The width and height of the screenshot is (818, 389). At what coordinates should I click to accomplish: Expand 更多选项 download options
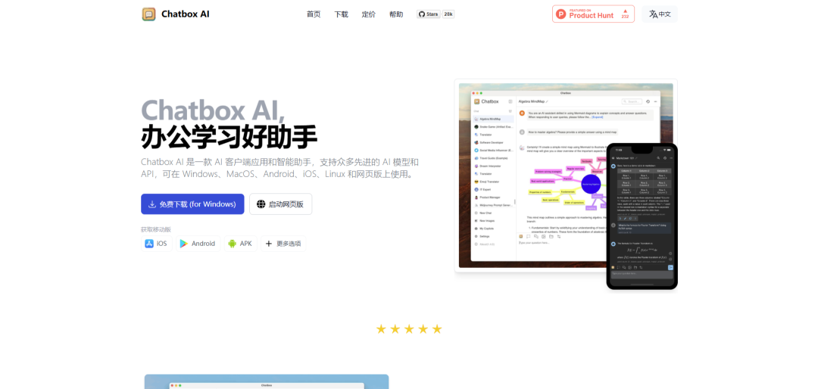click(x=283, y=244)
